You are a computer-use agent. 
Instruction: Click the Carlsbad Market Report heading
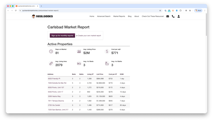(68, 27)
